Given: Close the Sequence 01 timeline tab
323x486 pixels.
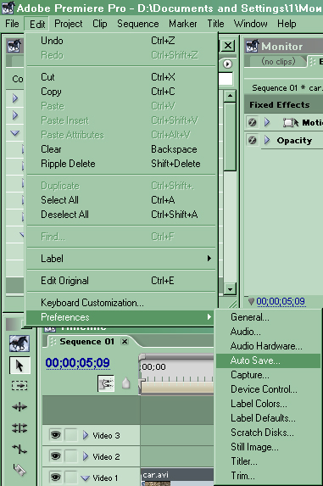Looking at the screenshot, I should (125, 342).
